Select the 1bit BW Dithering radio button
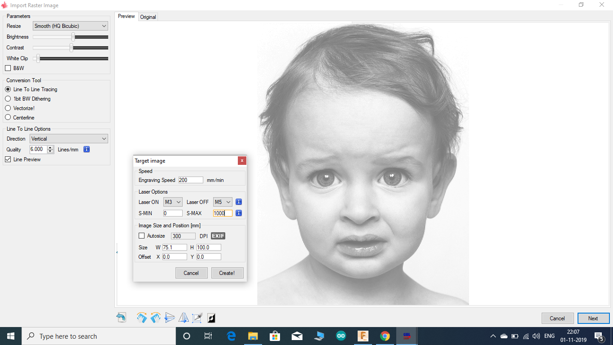Viewport: 613px width, 345px height. [7, 98]
